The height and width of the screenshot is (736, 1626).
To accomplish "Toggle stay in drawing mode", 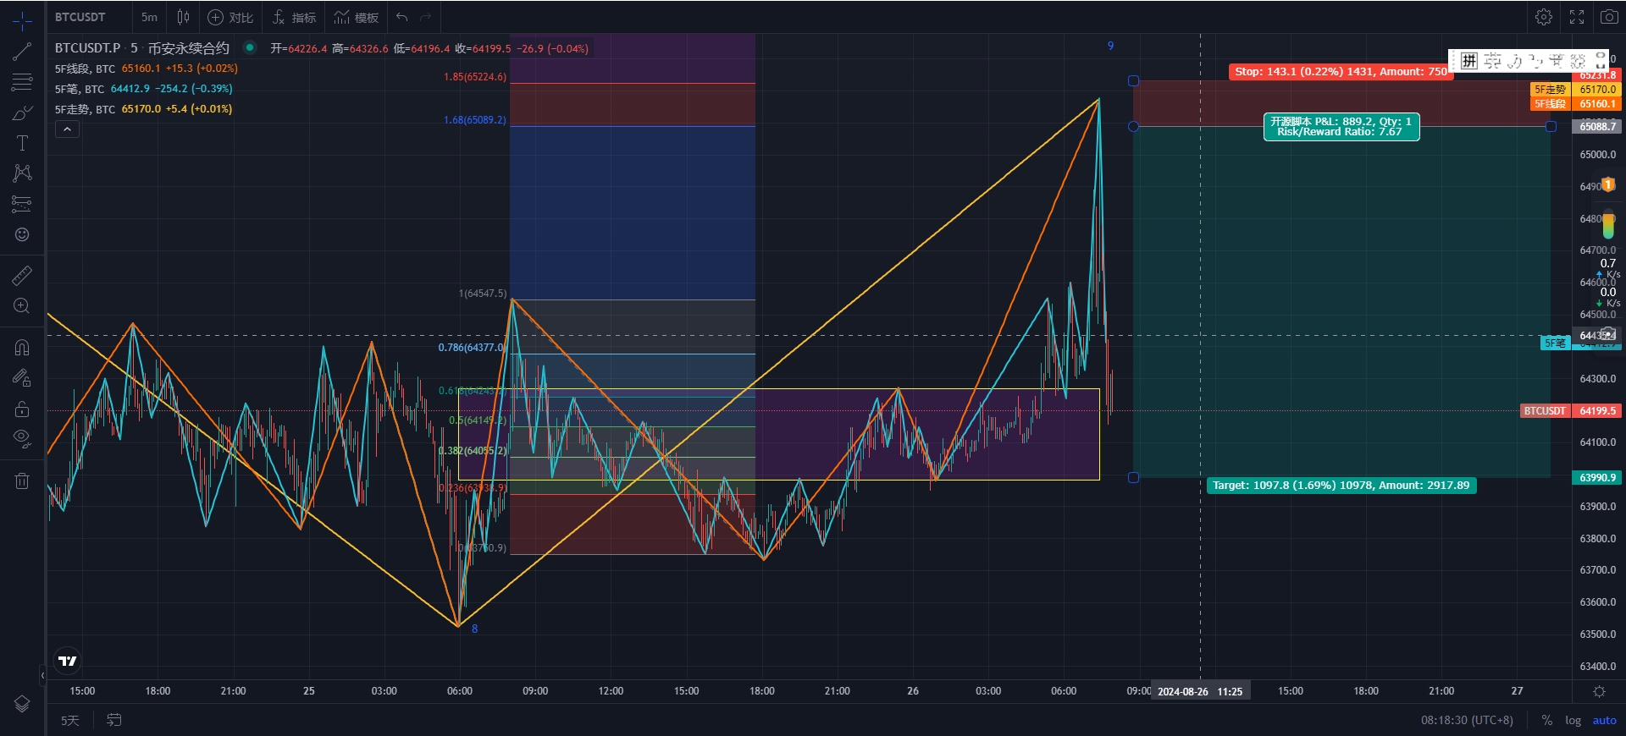I will [x=22, y=377].
